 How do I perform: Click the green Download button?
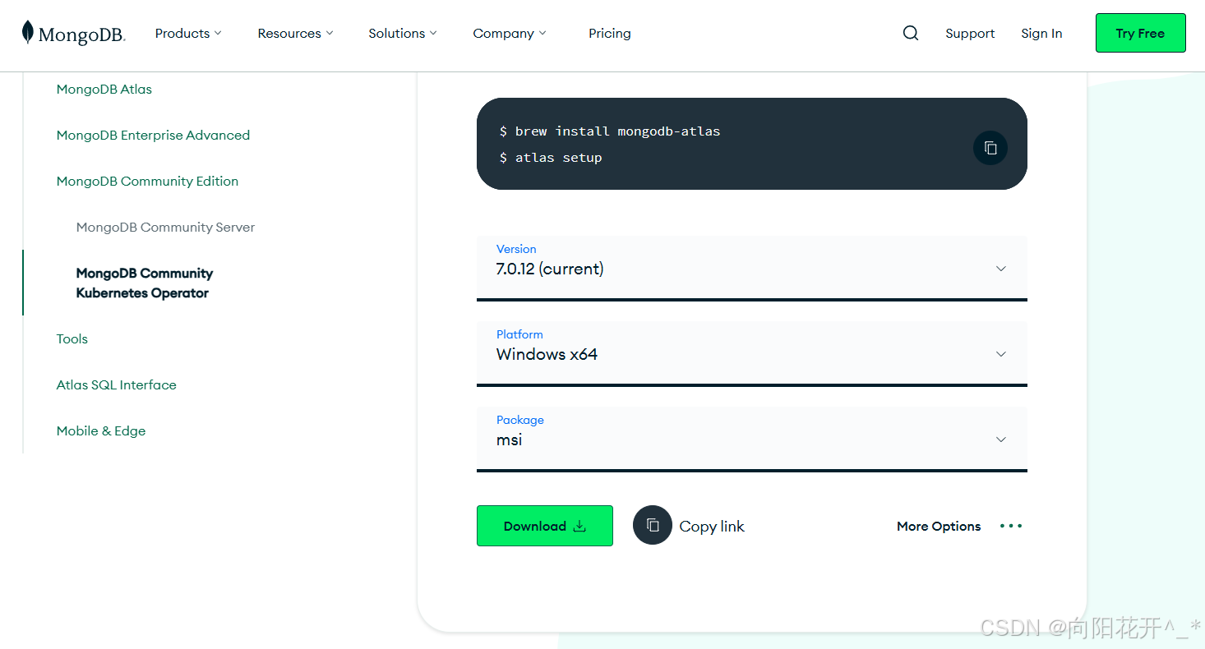click(545, 526)
